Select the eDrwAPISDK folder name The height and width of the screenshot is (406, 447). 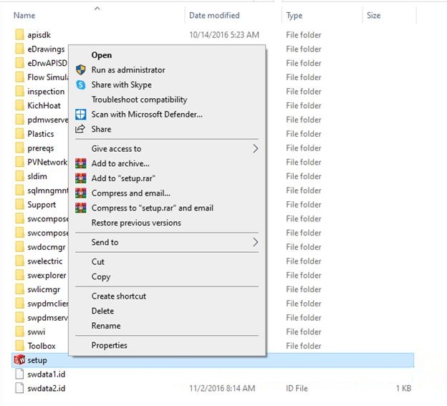tap(47, 63)
